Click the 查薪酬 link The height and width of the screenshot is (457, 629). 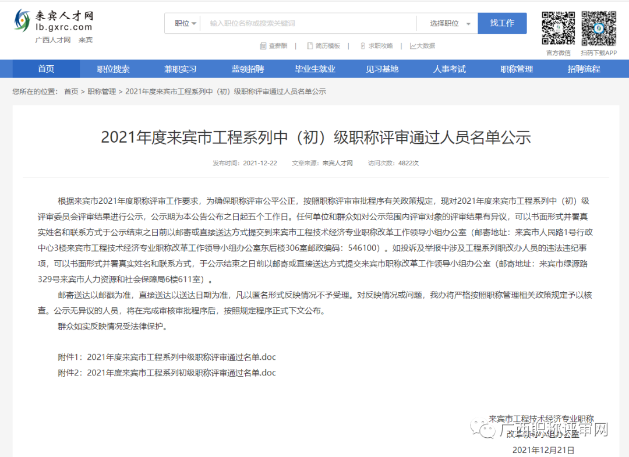[278, 46]
